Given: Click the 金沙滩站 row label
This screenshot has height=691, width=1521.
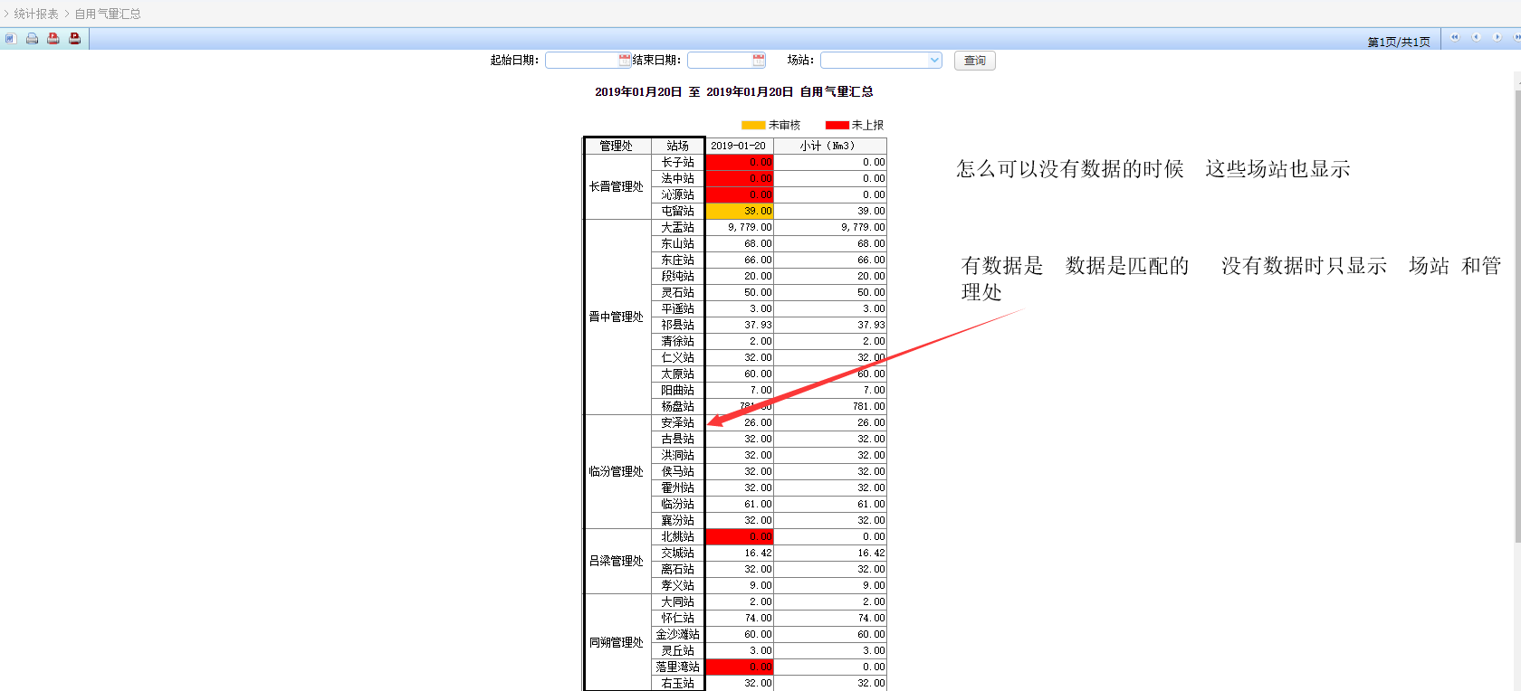Looking at the screenshot, I should click(x=678, y=634).
